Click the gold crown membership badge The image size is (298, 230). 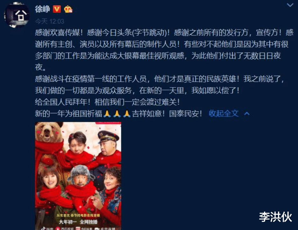pos(68,9)
